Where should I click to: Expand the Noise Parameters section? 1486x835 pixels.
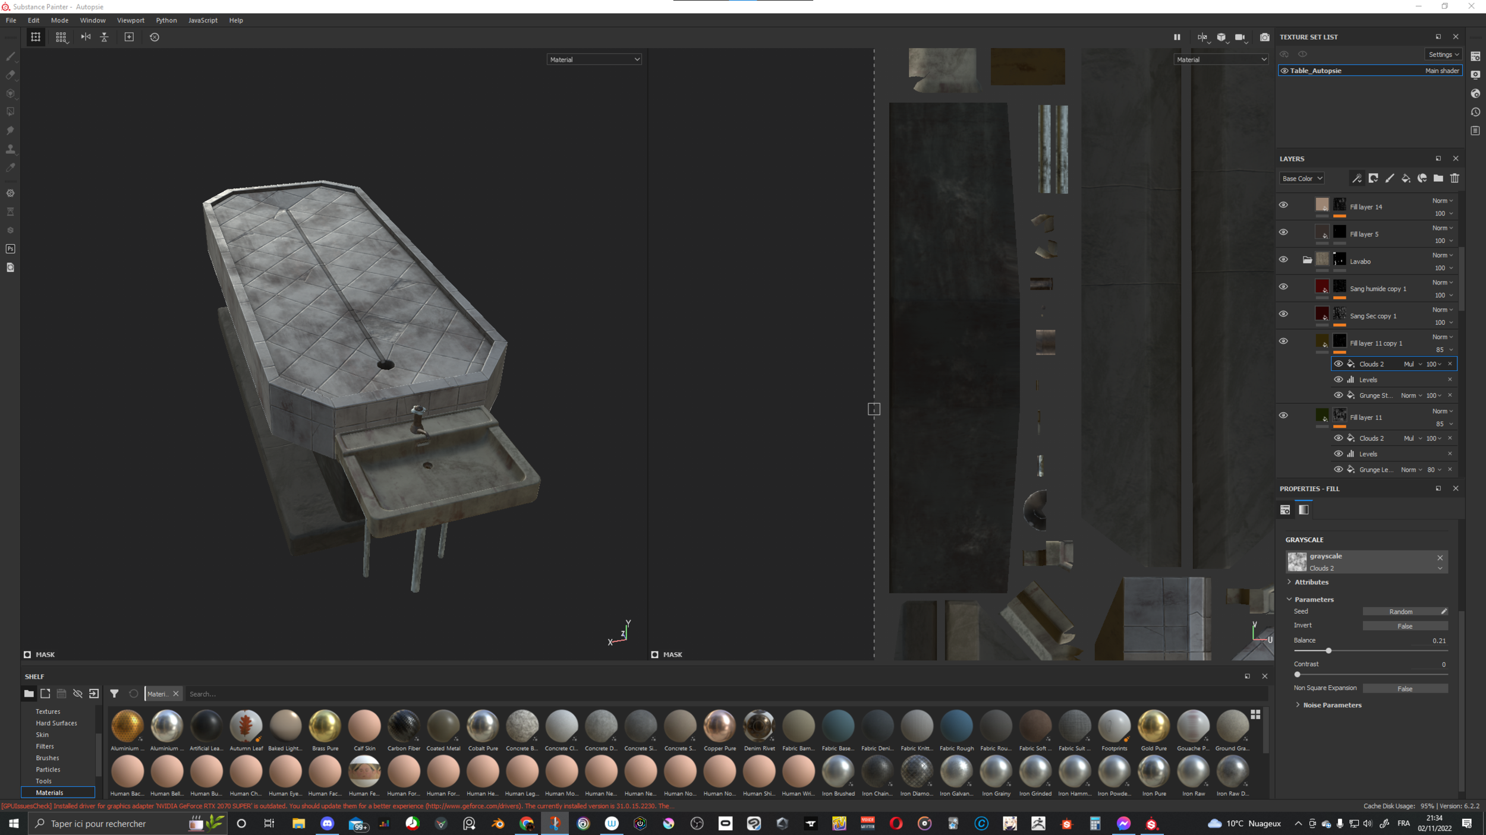point(1331,705)
